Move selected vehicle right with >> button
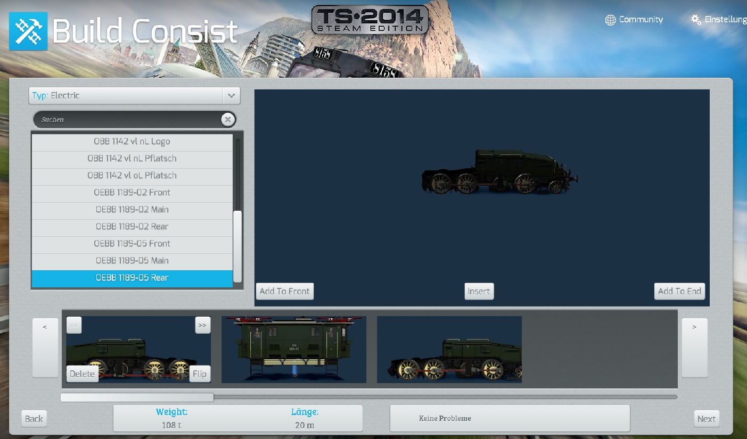The width and height of the screenshot is (747, 439). click(x=202, y=325)
